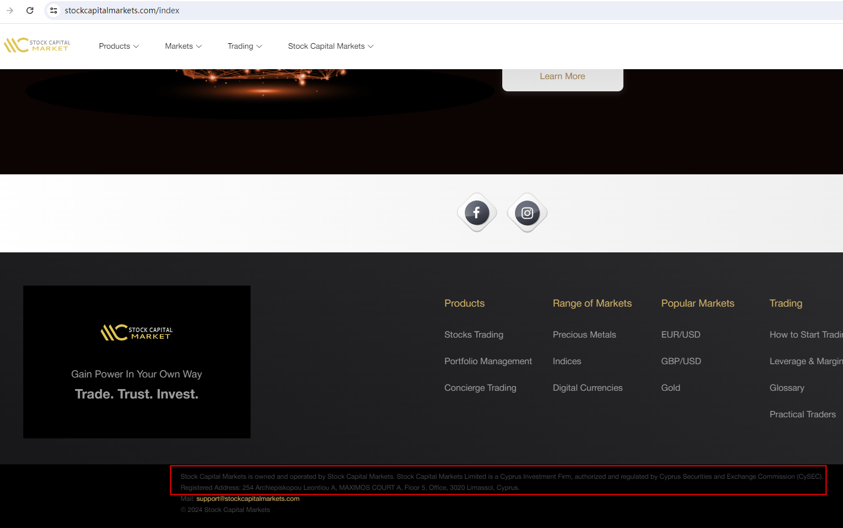
Task: Select Precious Metals in footer
Action: pos(584,335)
